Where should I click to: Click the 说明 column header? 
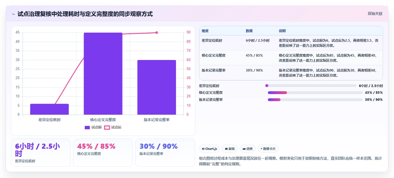[x=282, y=31]
